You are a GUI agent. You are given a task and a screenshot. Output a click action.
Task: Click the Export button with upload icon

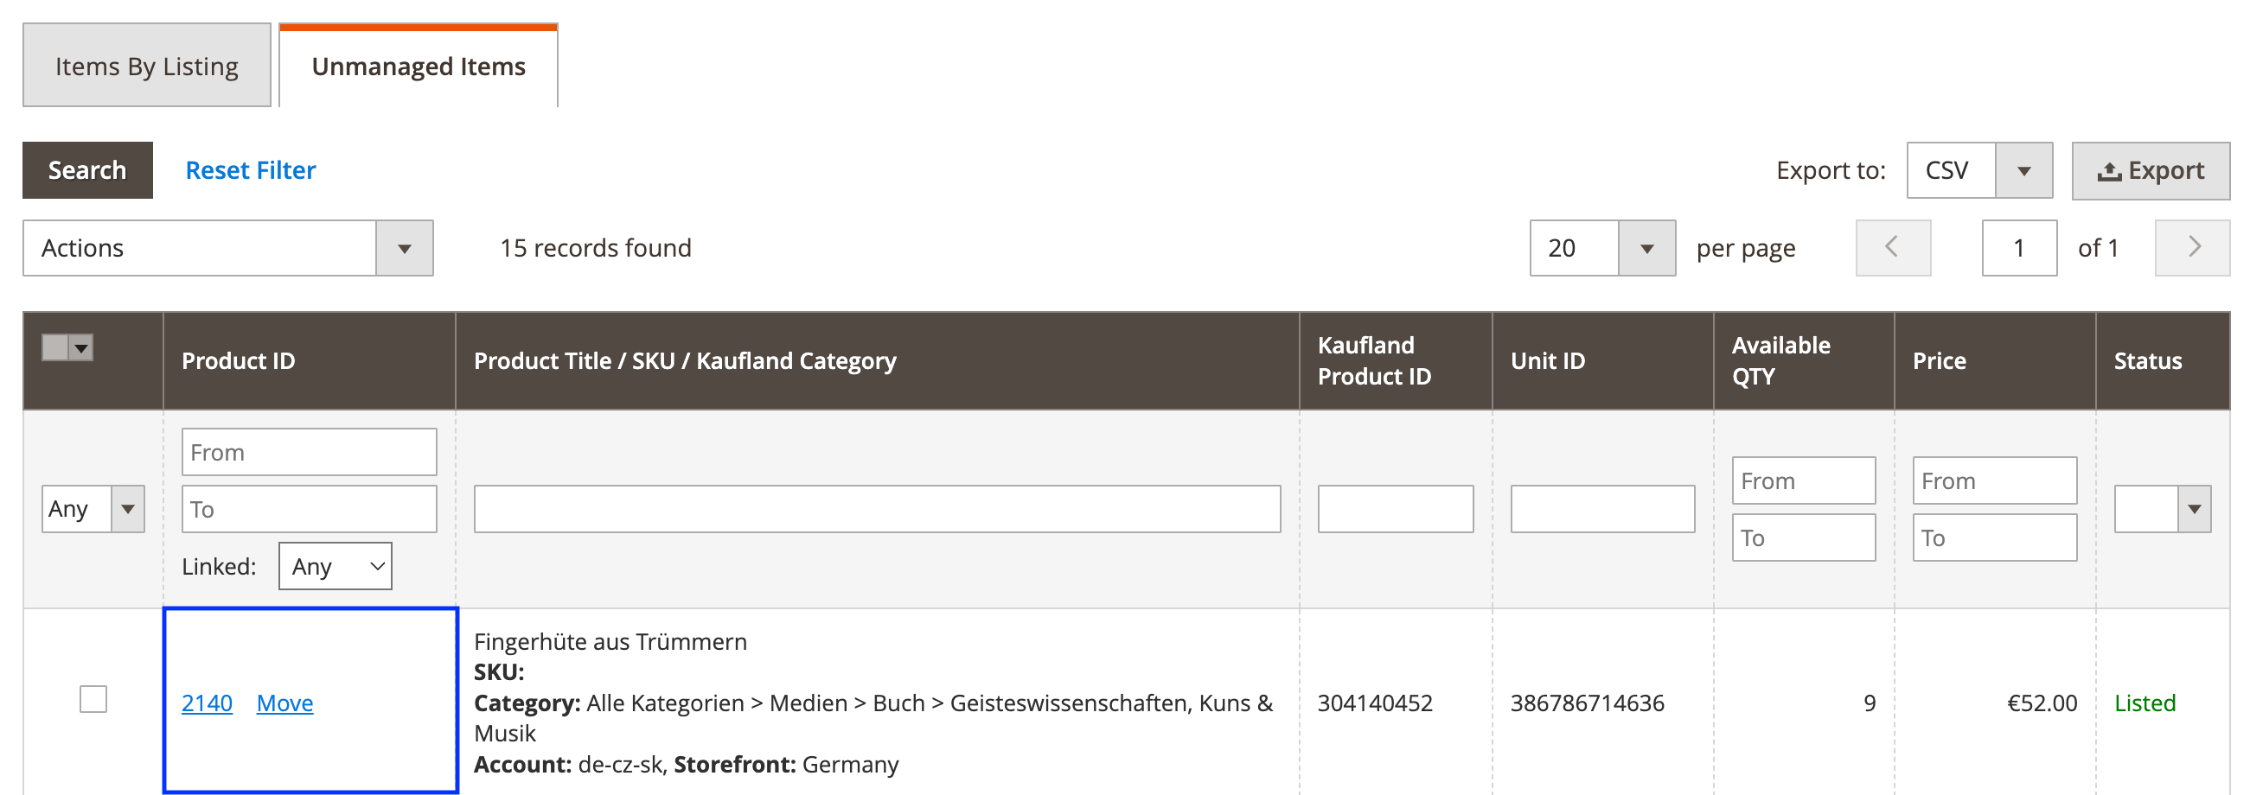(2150, 170)
